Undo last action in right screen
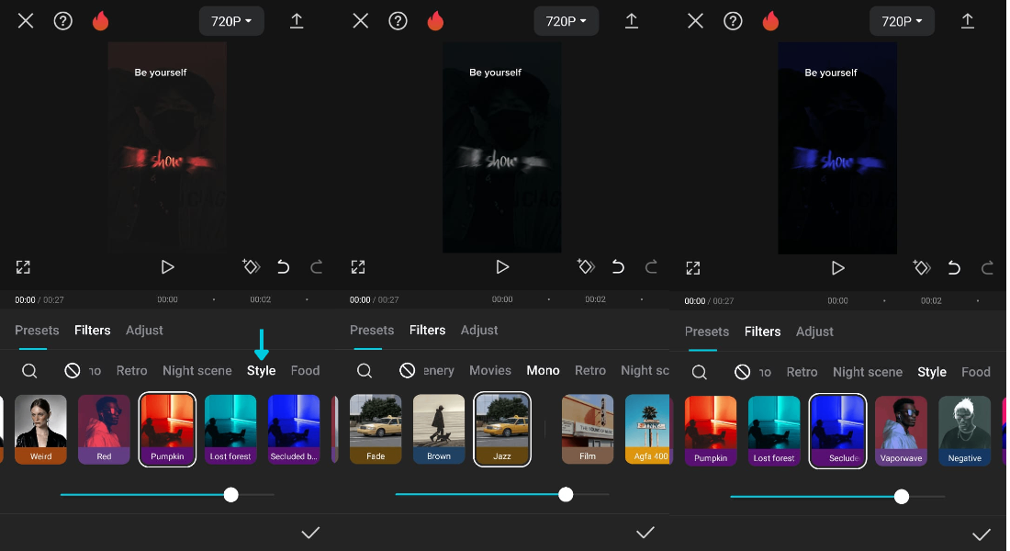This screenshot has width=1010, height=551. [954, 268]
